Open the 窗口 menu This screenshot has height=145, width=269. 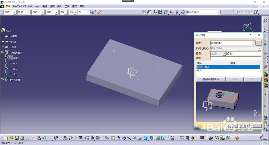pyautogui.click(x=75, y=6)
